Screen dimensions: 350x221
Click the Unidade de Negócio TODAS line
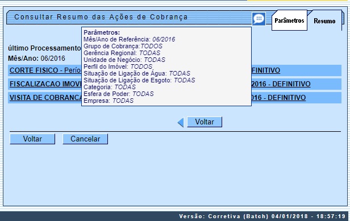point(124,60)
